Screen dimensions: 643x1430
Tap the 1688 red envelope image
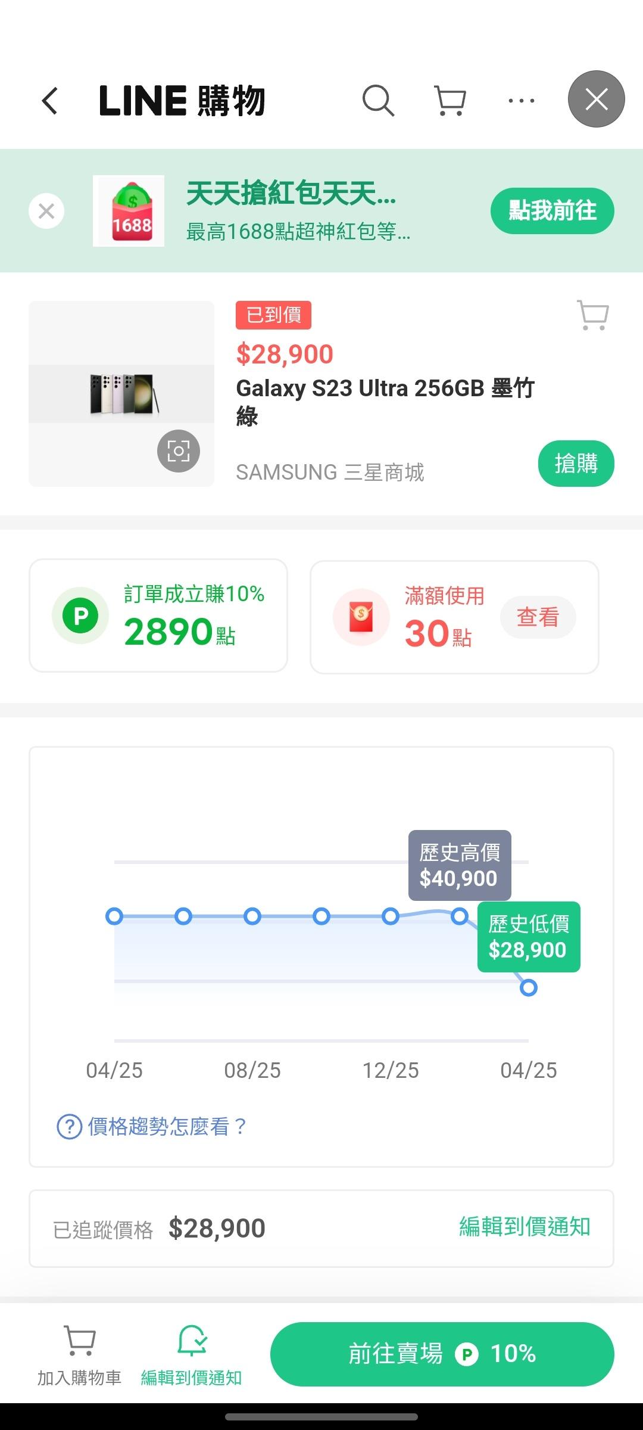129,211
